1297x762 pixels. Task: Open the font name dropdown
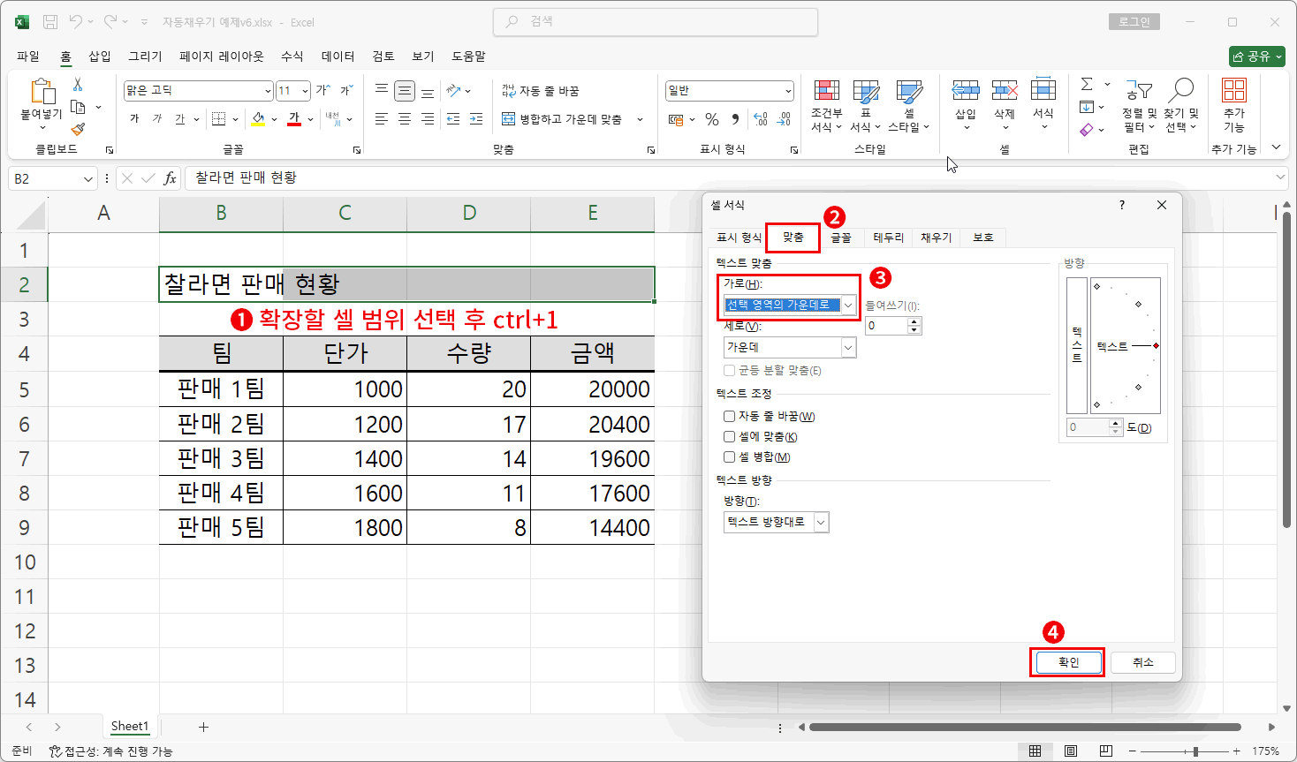click(x=268, y=91)
